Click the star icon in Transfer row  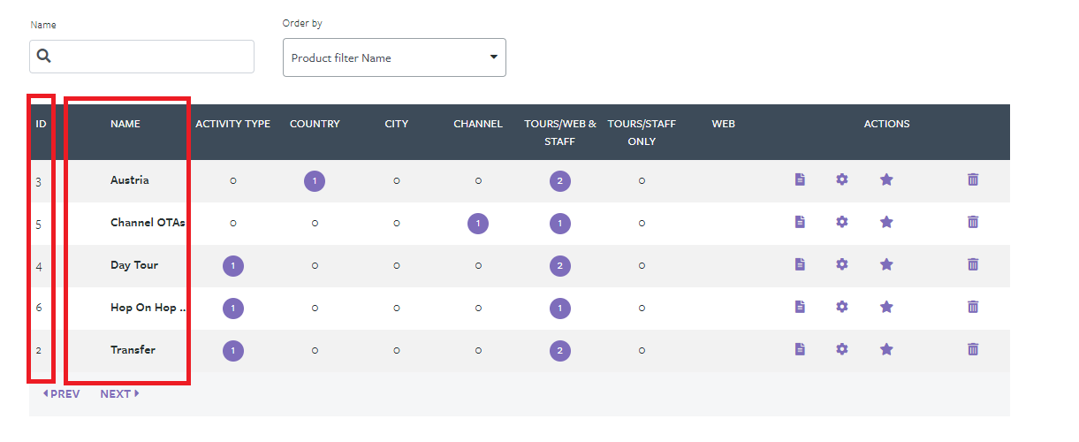pos(886,349)
